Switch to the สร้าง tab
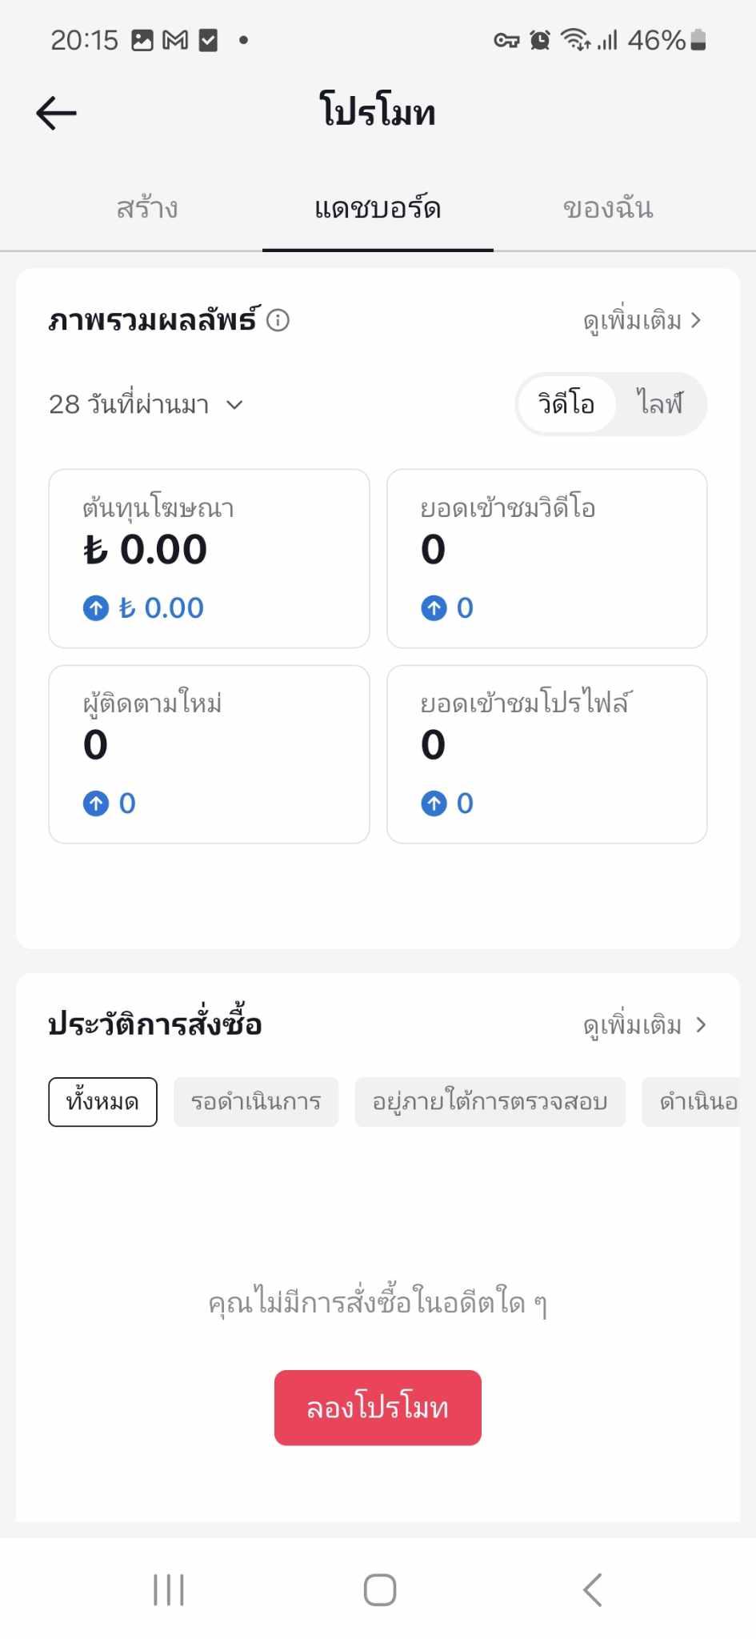 [147, 209]
